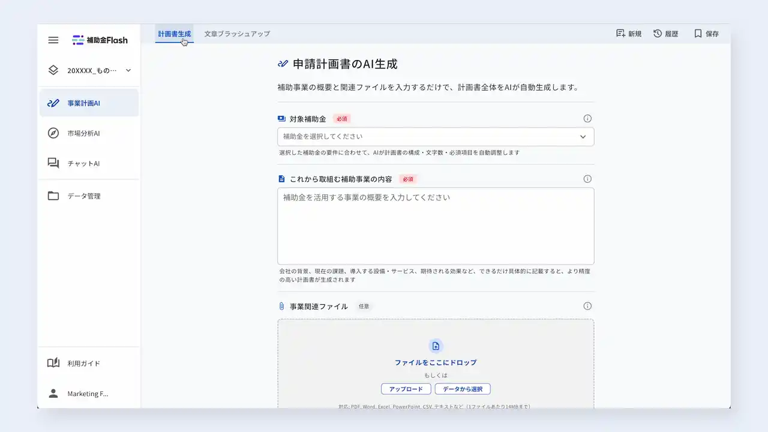Image resolution: width=768 pixels, height=432 pixels.
Task: Click the 補助金Flash logo
Action: (x=100, y=40)
